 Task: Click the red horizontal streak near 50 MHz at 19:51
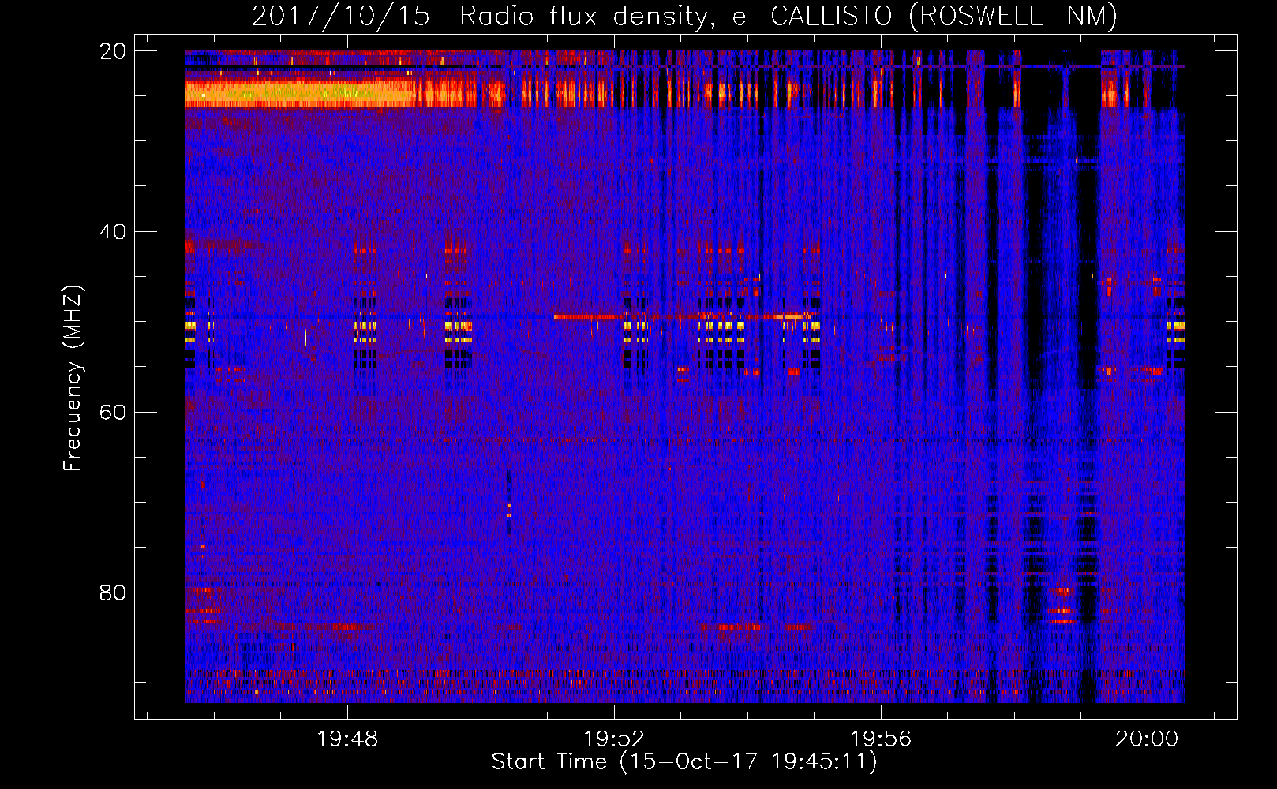(588, 316)
